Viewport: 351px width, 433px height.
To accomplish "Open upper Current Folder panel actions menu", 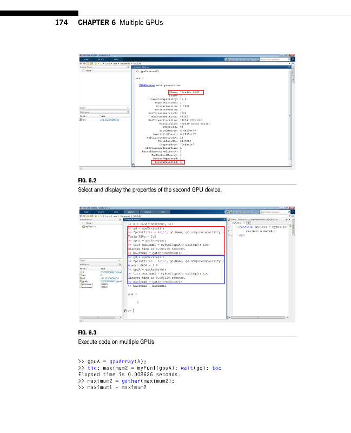I will pos(128,67).
